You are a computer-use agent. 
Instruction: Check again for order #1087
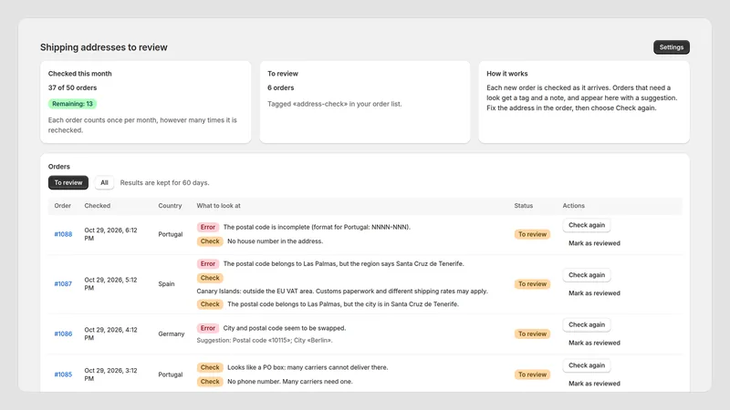587,275
